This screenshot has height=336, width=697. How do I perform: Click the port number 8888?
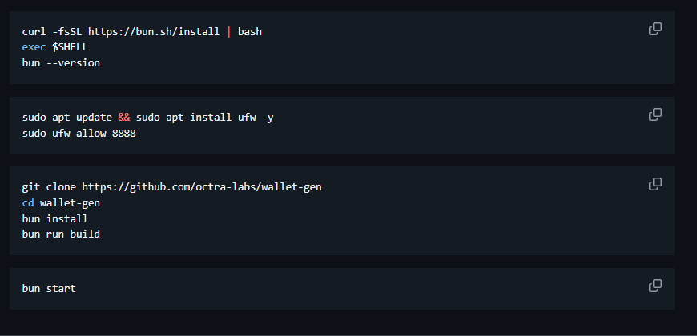pyautogui.click(x=124, y=133)
